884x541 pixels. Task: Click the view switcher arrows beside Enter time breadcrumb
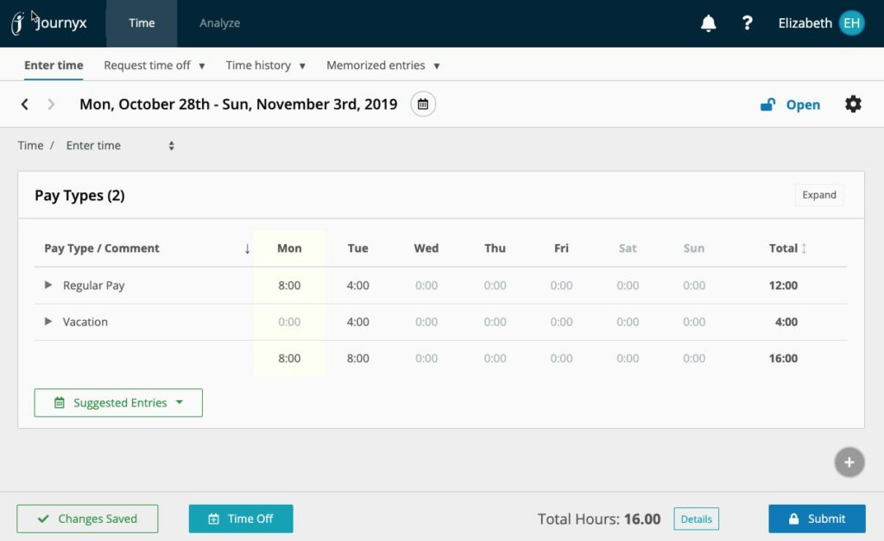pyautogui.click(x=170, y=145)
